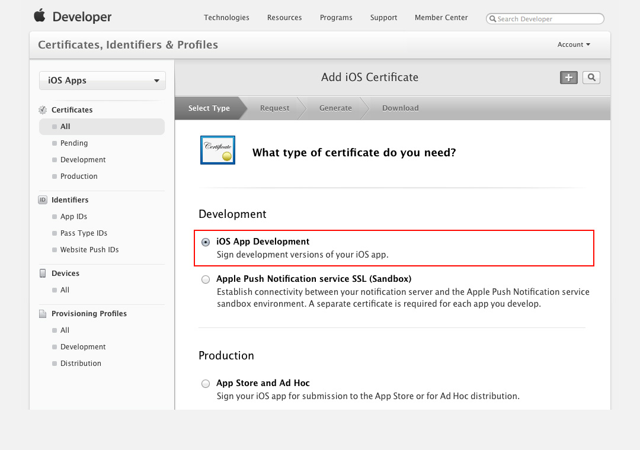Click the Apple Push Notification service SSL label

(x=314, y=279)
